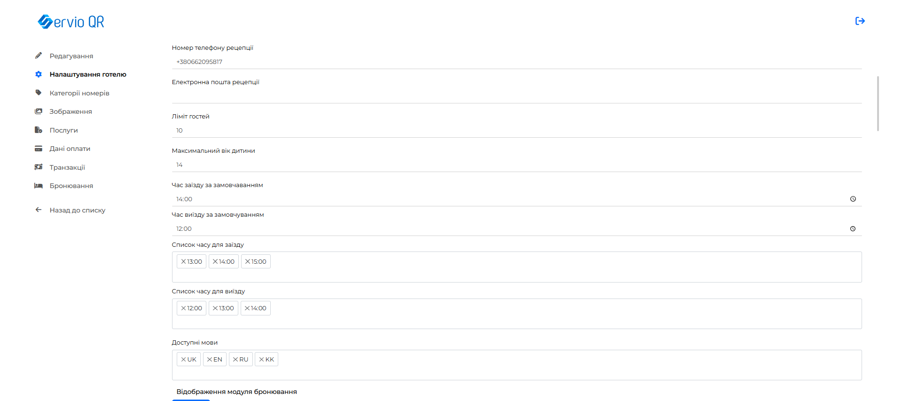Remove the 13:00 tag from check-in time list
This screenshot has width=902, height=401.
click(183, 262)
